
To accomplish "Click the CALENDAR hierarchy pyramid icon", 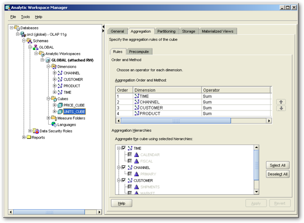I will pyautogui.click(x=136, y=155).
